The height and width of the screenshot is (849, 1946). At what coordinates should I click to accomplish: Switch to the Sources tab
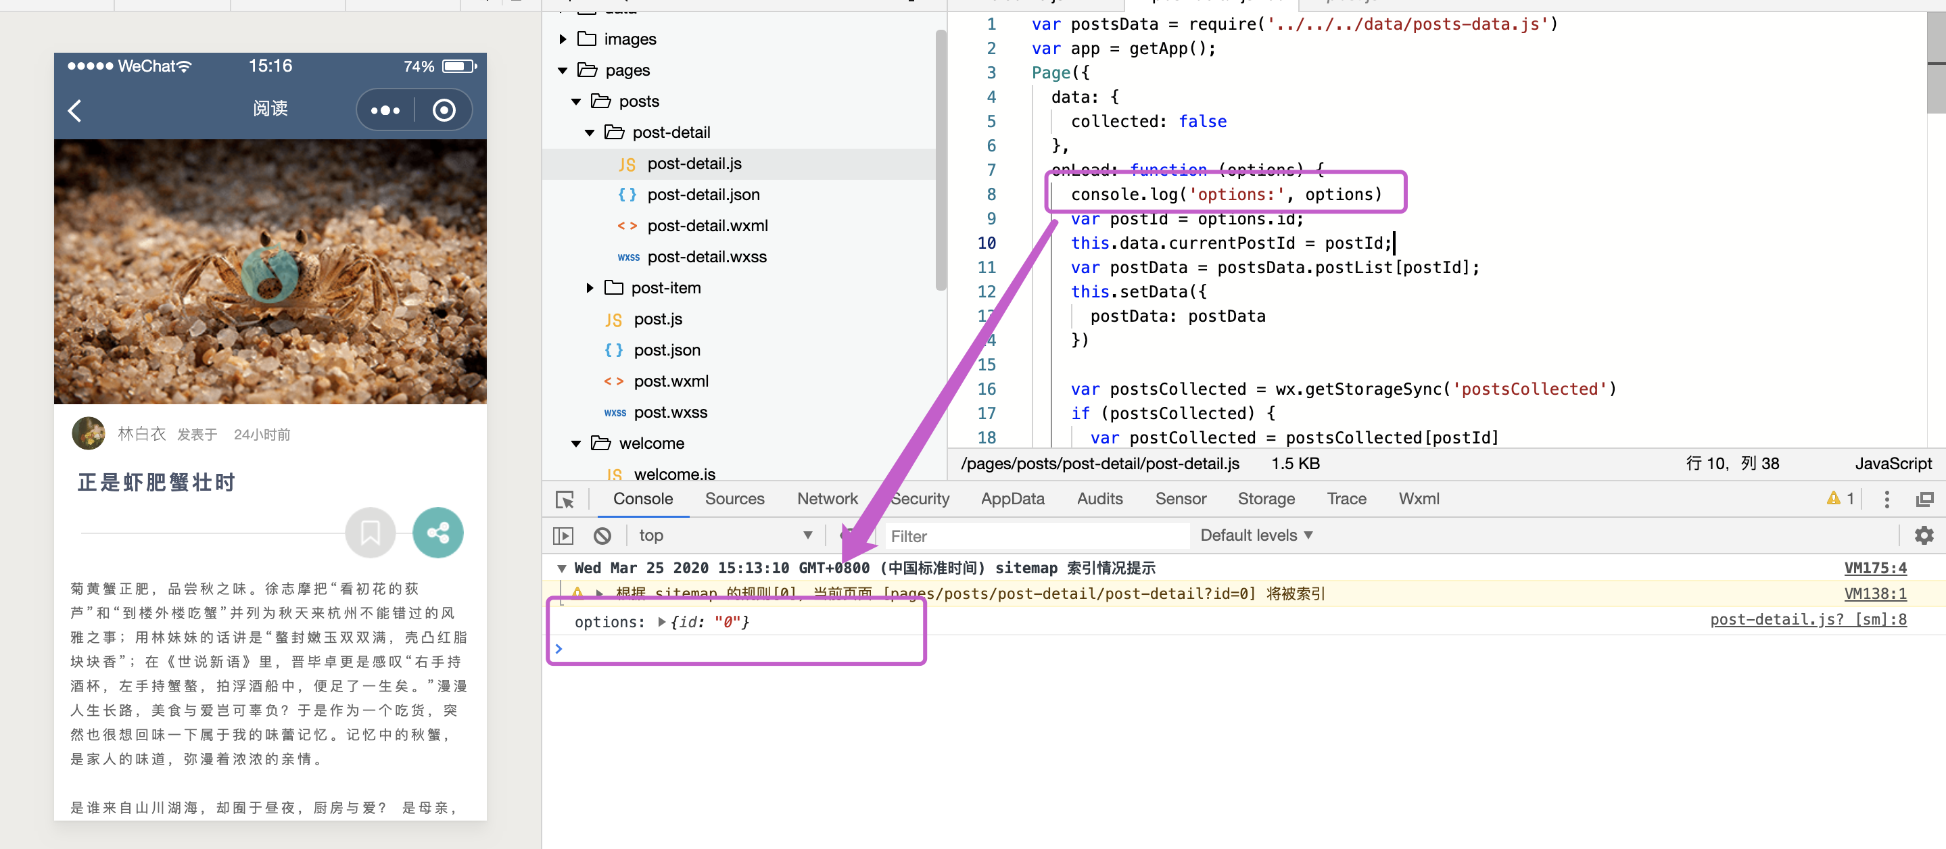734,499
